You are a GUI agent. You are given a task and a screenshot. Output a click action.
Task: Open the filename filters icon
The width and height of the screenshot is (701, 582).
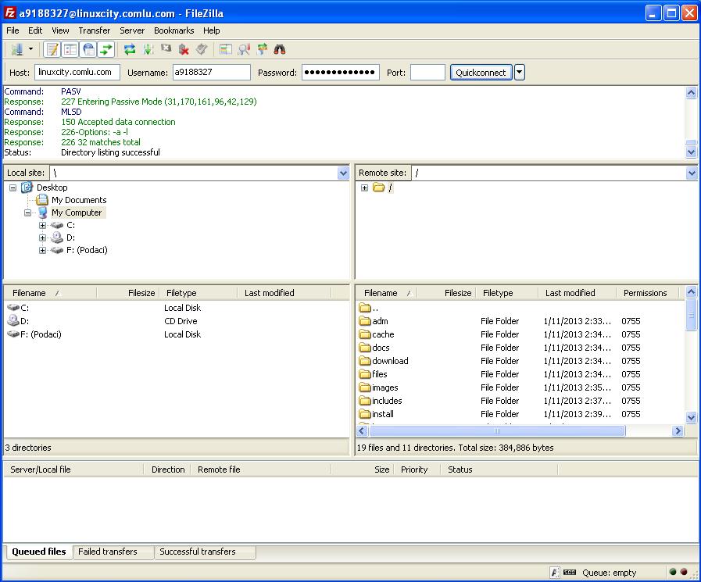pos(226,49)
